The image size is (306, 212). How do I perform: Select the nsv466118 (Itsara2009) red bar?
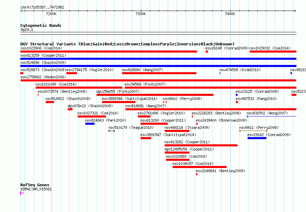click(177, 131)
